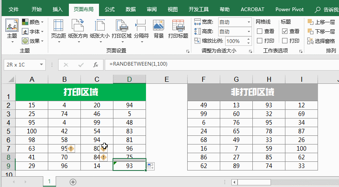Switch to the 视图 tab
Image resolution: width=339 pixels, height=187 pixels.
(x=172, y=9)
